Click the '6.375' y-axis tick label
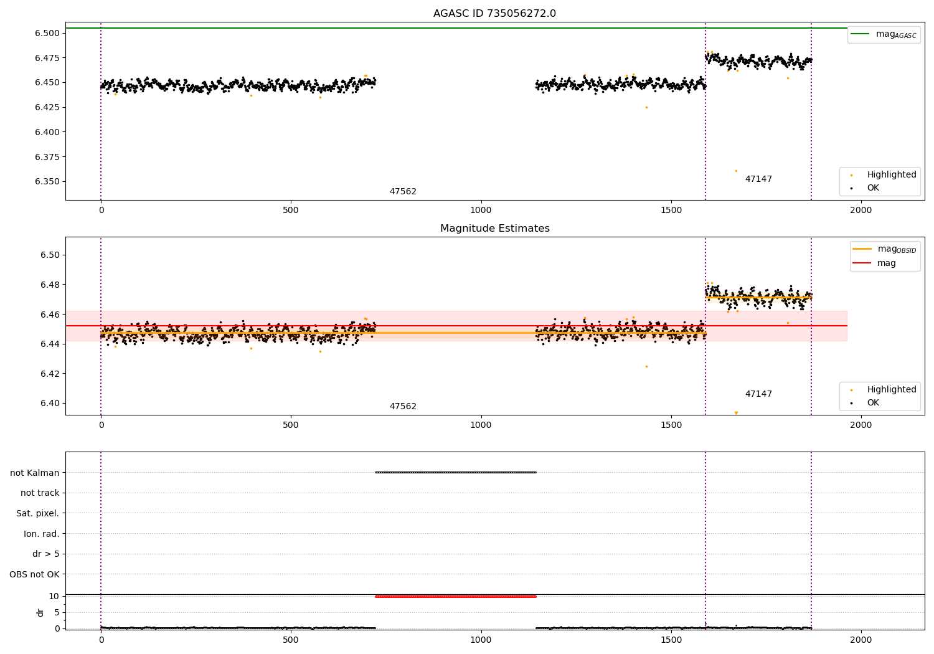The width and height of the screenshot is (934, 654). pos(47,157)
